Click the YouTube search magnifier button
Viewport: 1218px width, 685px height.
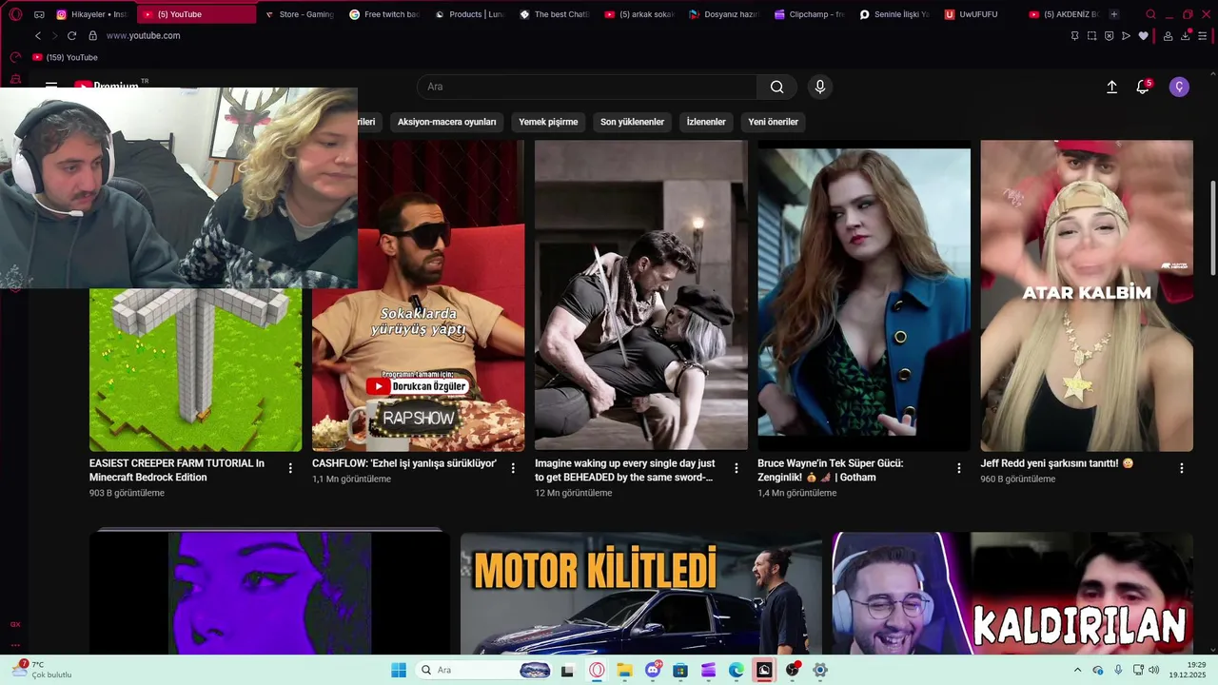tap(777, 87)
